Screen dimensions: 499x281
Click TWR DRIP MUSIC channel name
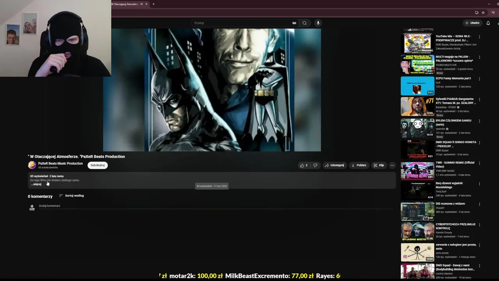445,171
